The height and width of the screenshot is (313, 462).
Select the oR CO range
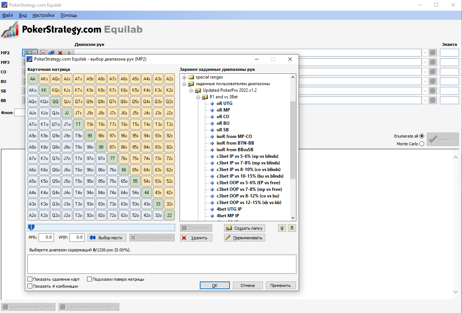pos(223,117)
